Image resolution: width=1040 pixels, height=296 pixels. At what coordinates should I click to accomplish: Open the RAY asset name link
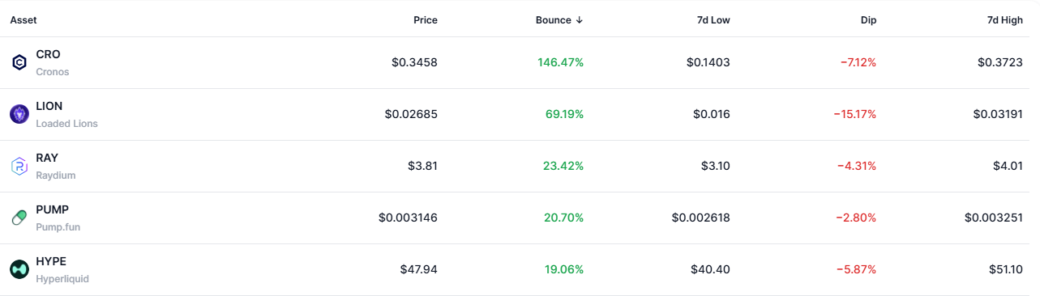pyautogui.click(x=47, y=158)
